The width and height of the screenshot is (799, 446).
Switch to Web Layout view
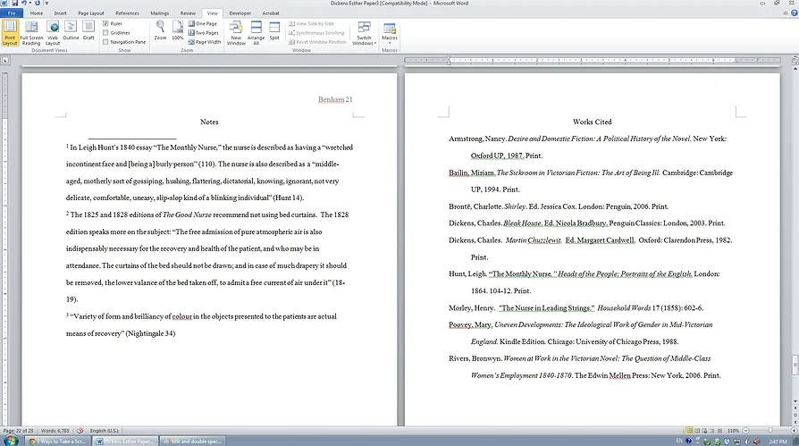coord(53,32)
